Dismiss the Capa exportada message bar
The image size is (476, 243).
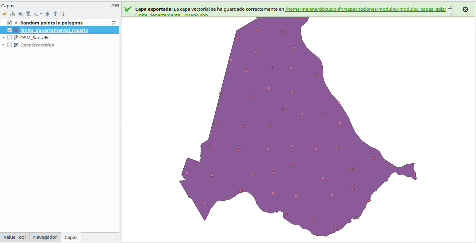pyautogui.click(x=465, y=9)
